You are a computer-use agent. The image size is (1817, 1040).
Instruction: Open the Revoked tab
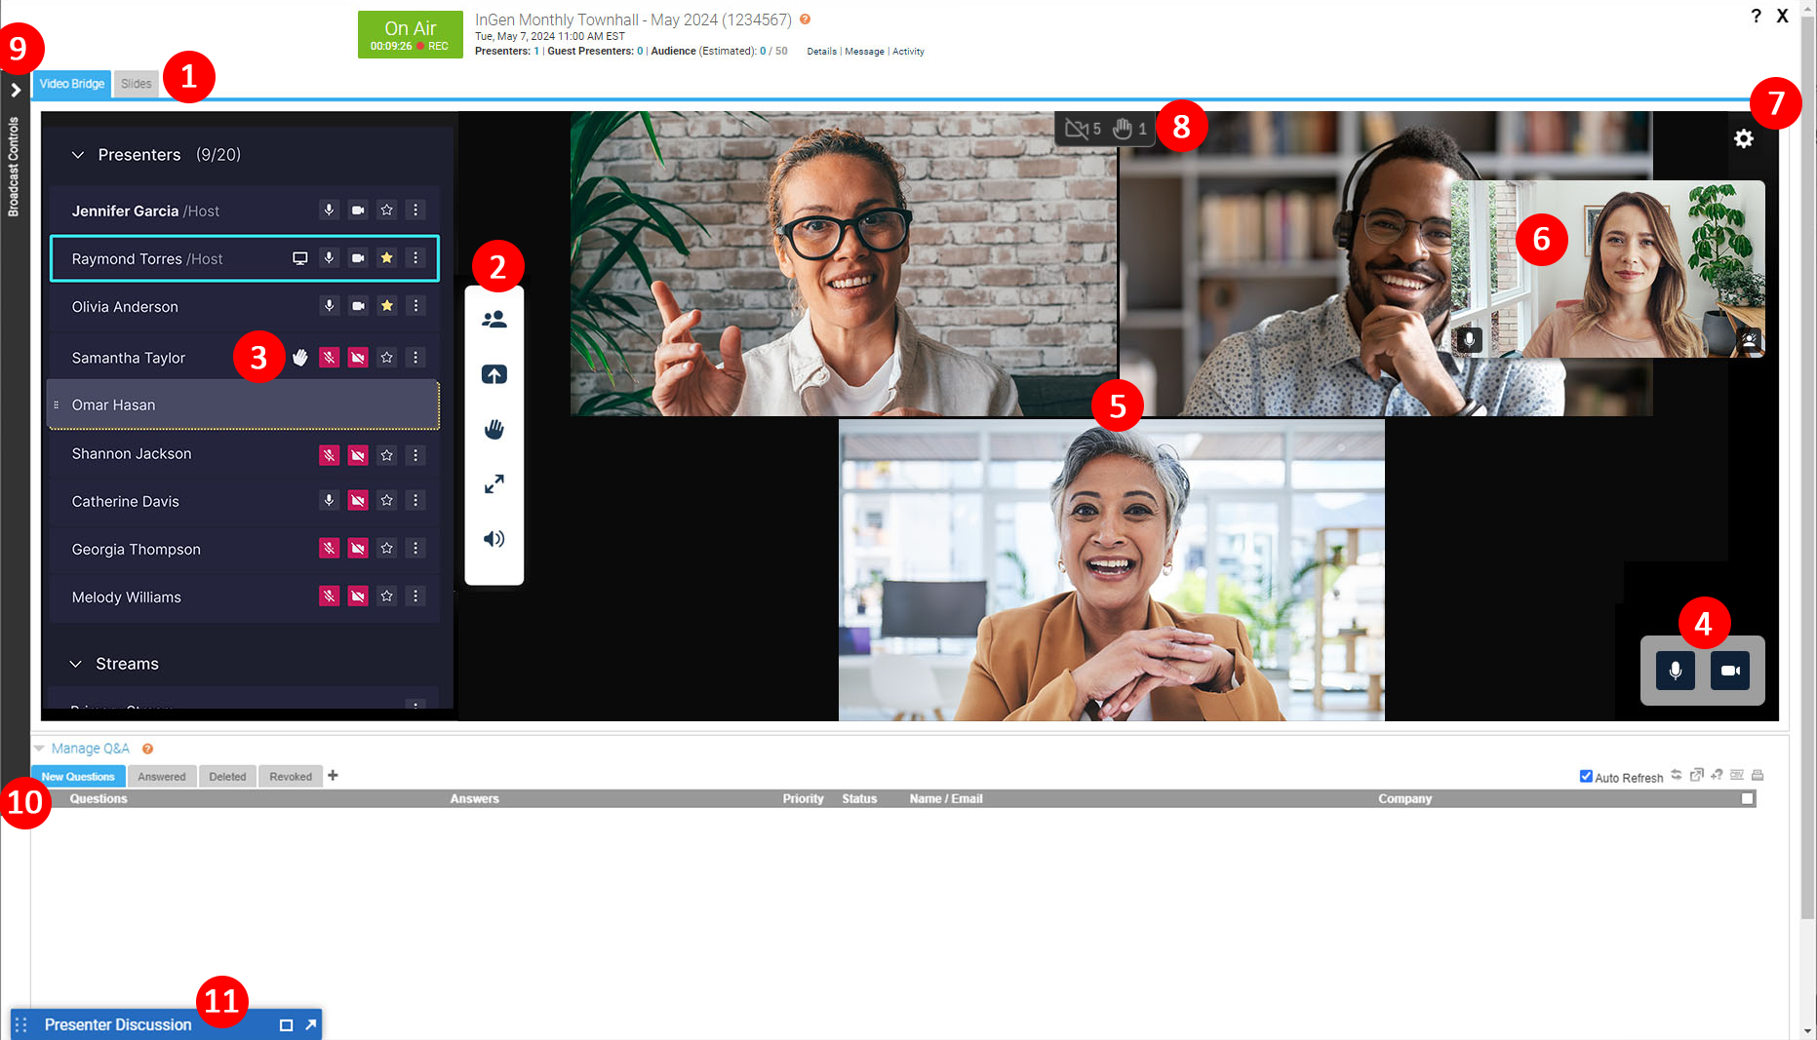tap(291, 777)
